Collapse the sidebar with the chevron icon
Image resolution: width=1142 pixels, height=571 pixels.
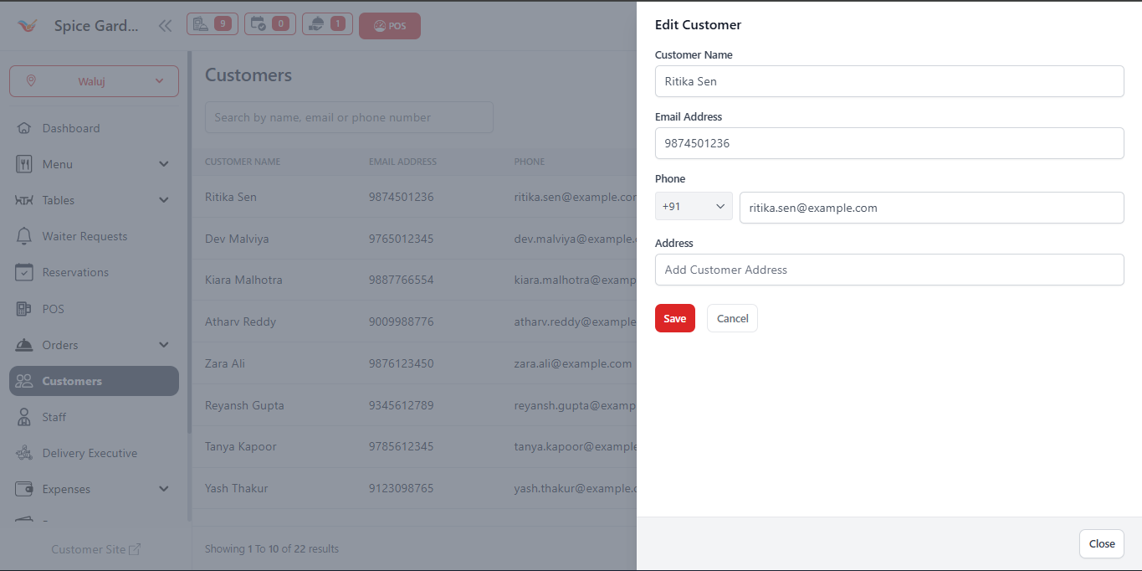(165, 25)
